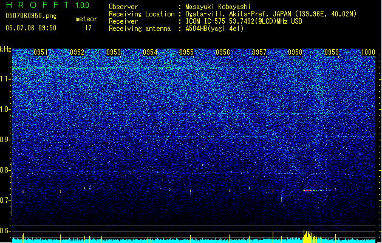Click the 'Receiver' field label

pyautogui.click(x=123, y=21)
